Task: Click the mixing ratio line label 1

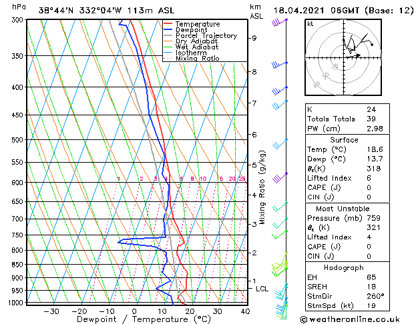Action: 118,179
